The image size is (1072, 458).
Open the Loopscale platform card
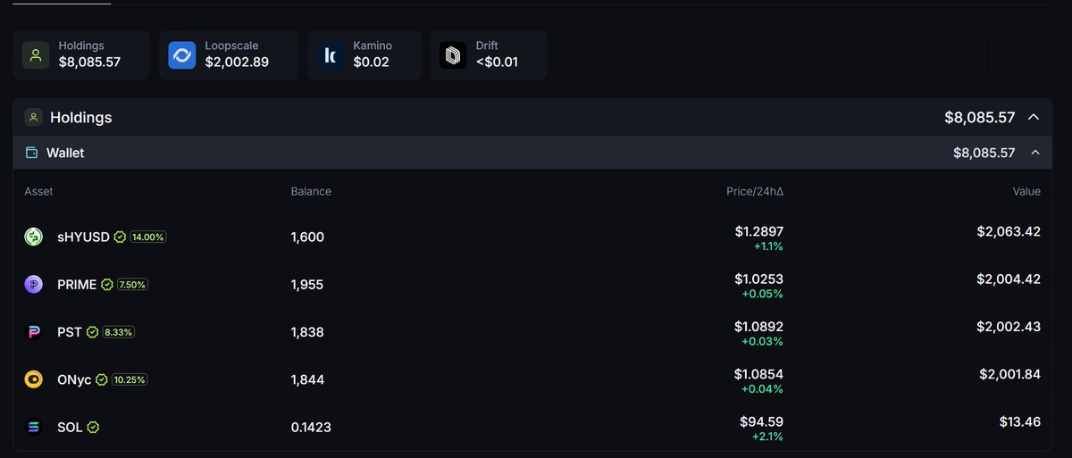(x=229, y=55)
